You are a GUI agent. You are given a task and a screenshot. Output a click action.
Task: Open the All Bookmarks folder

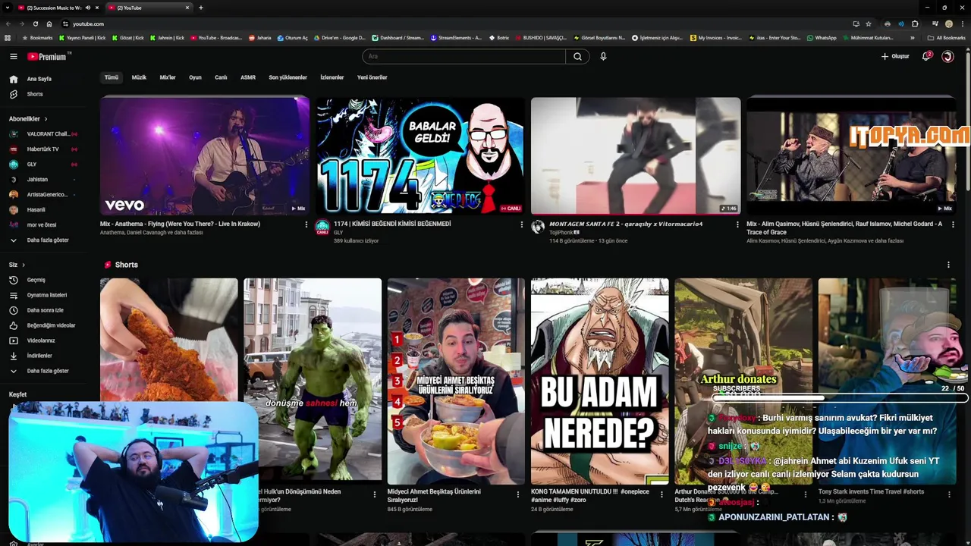[946, 38]
